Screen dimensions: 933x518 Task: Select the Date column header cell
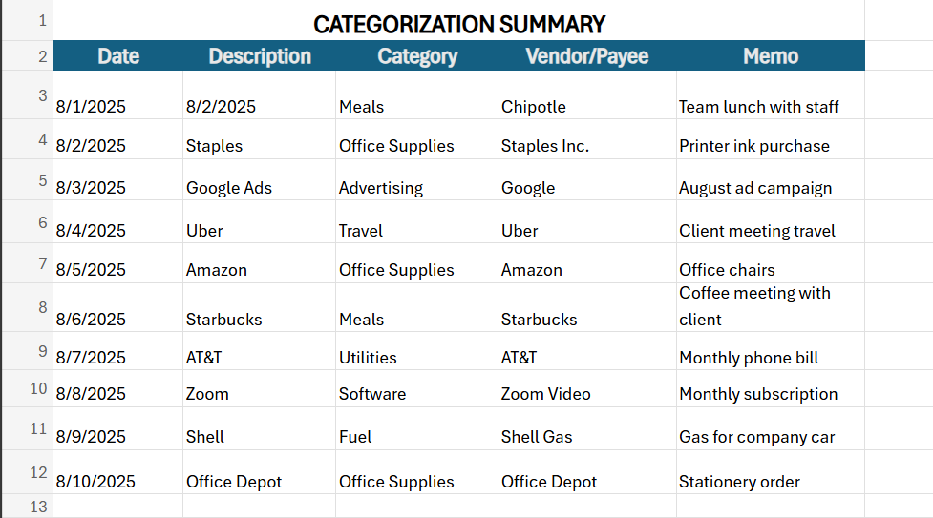pos(118,56)
